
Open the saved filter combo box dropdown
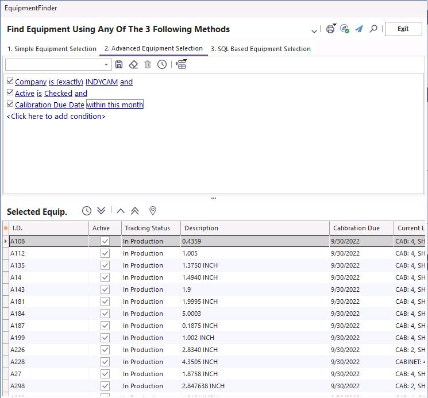106,65
